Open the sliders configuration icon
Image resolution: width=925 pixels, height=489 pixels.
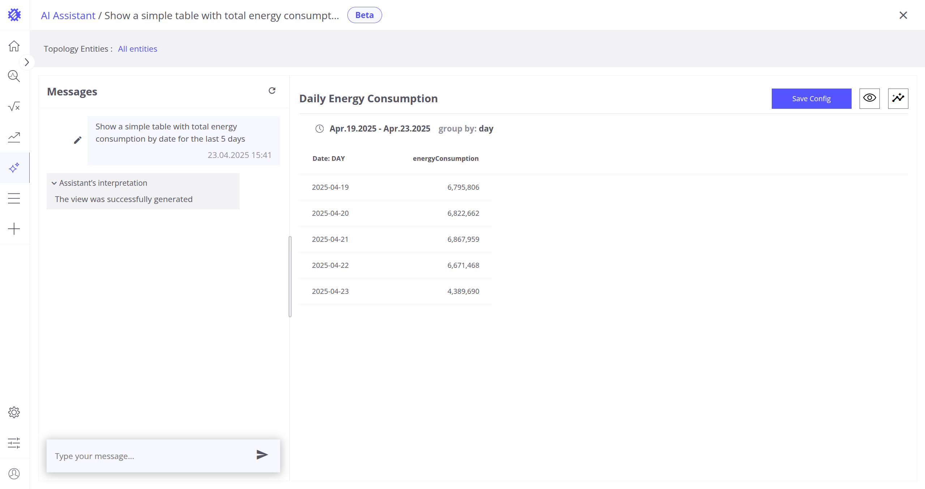(14, 443)
